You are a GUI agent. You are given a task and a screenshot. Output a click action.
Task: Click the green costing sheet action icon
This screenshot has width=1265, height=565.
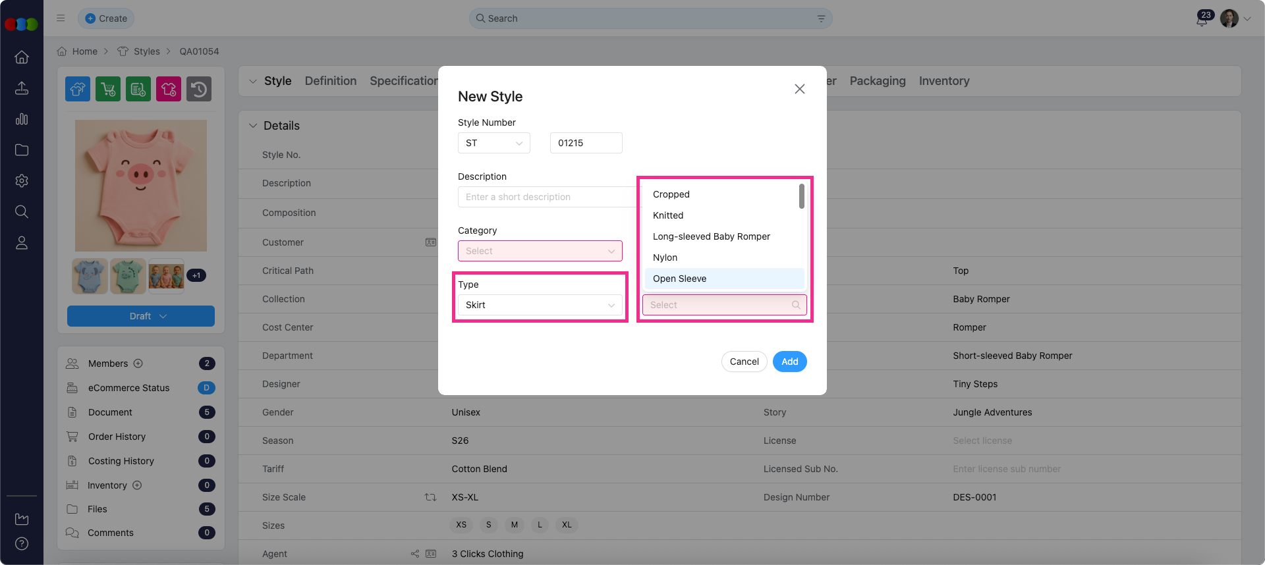(138, 89)
